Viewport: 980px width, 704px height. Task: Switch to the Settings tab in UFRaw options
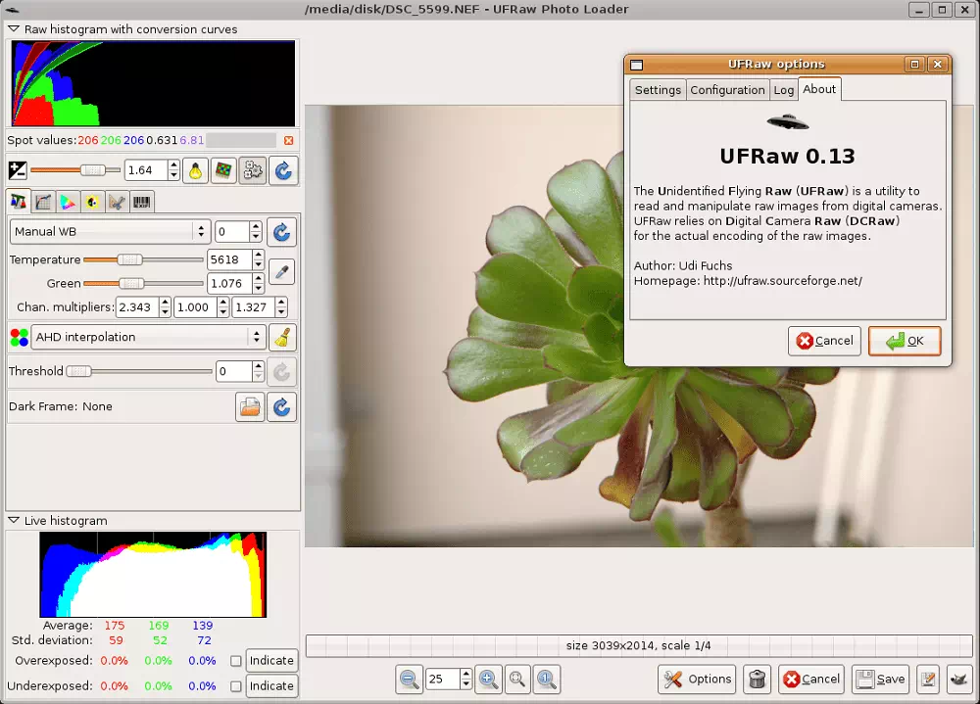coord(658,90)
